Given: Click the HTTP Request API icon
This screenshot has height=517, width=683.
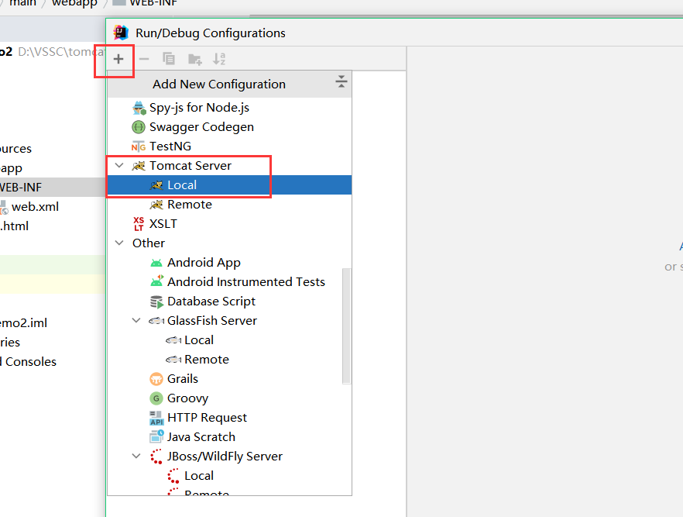Looking at the screenshot, I should [x=156, y=418].
